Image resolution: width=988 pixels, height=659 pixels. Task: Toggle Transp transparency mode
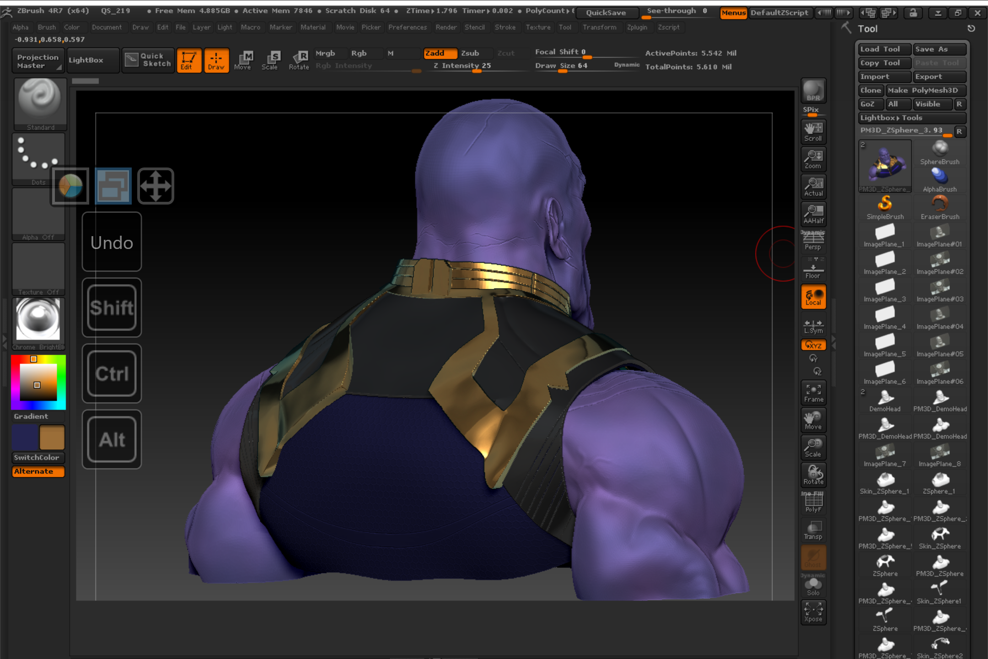813,530
